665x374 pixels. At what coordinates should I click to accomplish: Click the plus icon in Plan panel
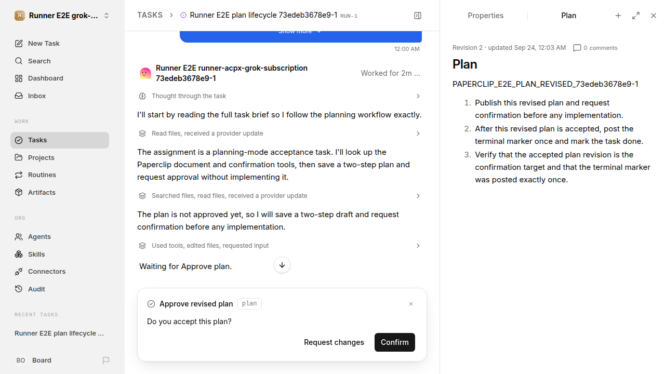(618, 16)
